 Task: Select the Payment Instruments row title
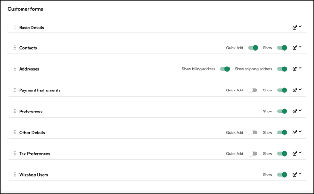click(x=39, y=90)
